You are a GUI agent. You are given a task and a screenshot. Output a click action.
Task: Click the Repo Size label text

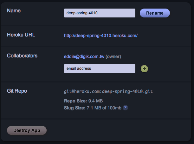click(x=75, y=101)
